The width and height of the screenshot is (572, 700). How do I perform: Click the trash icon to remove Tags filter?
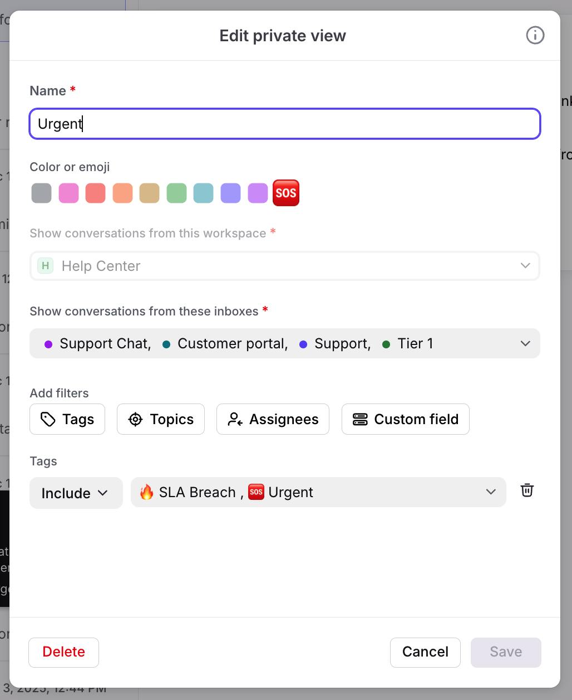click(527, 490)
